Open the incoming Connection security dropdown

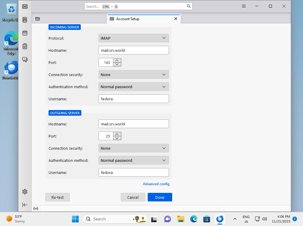133,74
